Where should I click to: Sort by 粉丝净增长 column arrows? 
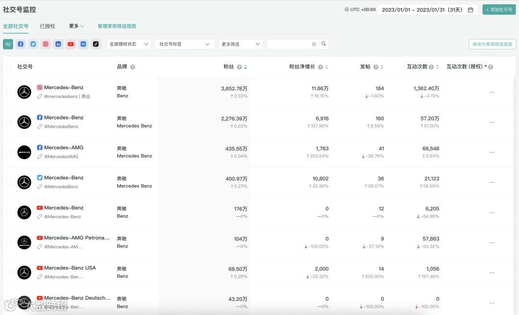click(x=327, y=67)
